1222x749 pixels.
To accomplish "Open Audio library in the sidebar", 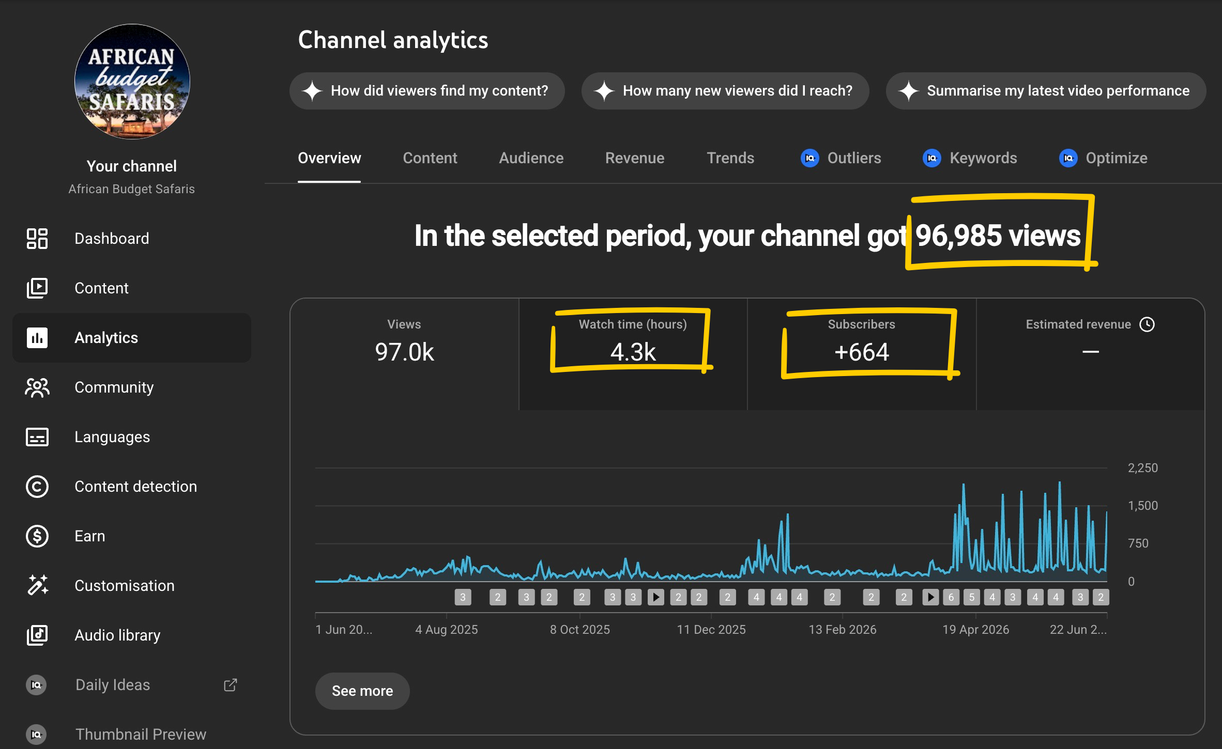I will click(x=132, y=635).
